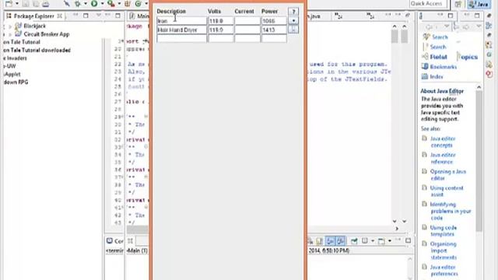Expand the Blackjack project node

coord(10,26)
